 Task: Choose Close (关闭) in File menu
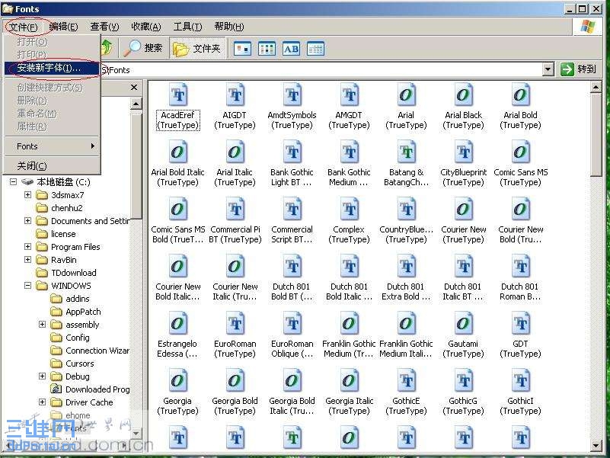(x=52, y=166)
